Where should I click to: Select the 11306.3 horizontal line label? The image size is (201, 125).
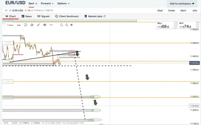coord(8,81)
